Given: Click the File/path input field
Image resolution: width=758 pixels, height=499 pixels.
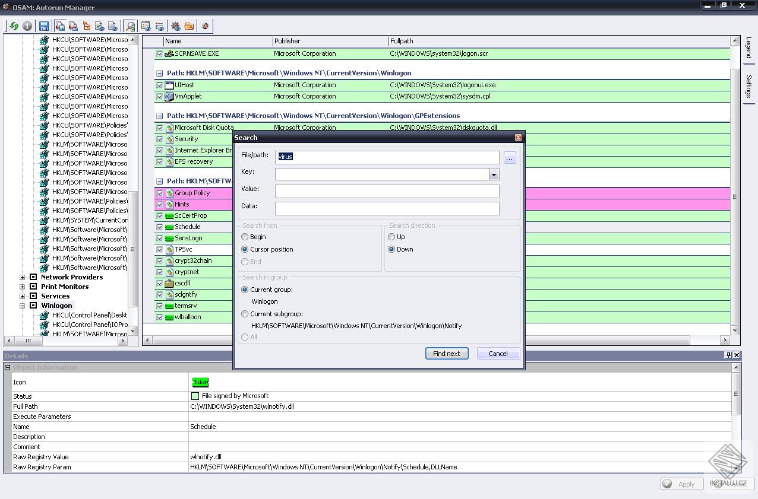Looking at the screenshot, I should click(386, 157).
